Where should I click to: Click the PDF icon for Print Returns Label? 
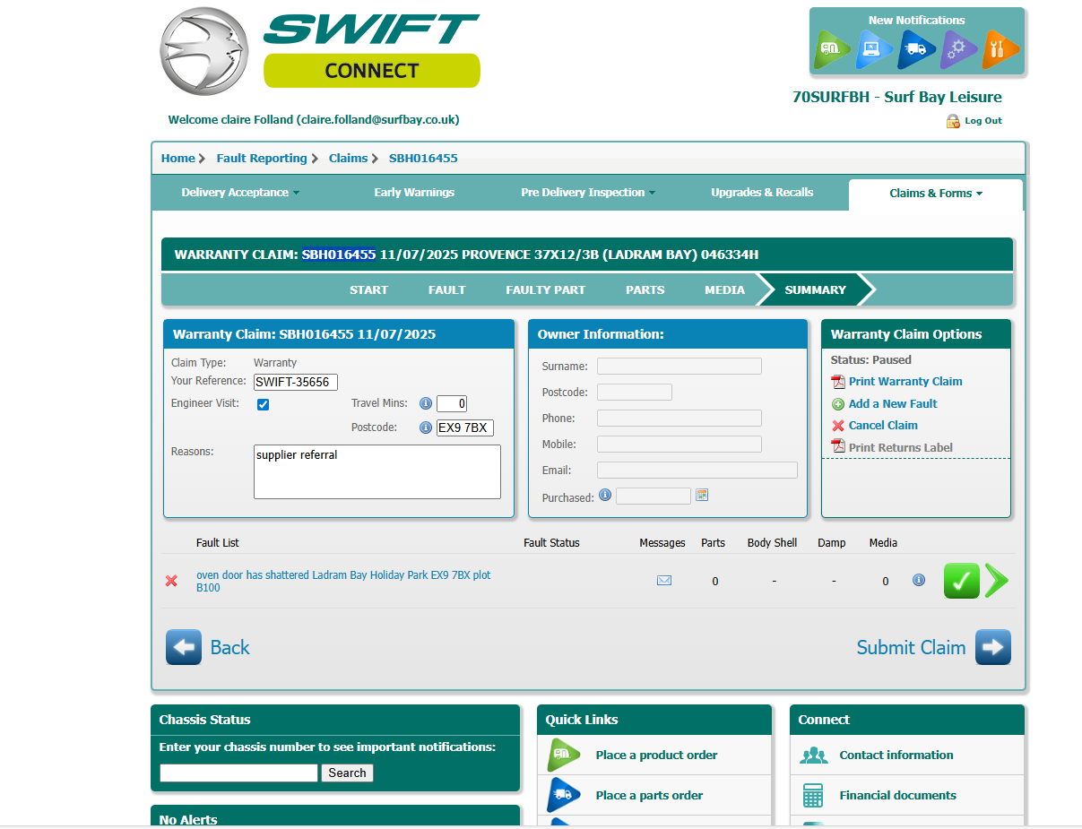point(838,446)
